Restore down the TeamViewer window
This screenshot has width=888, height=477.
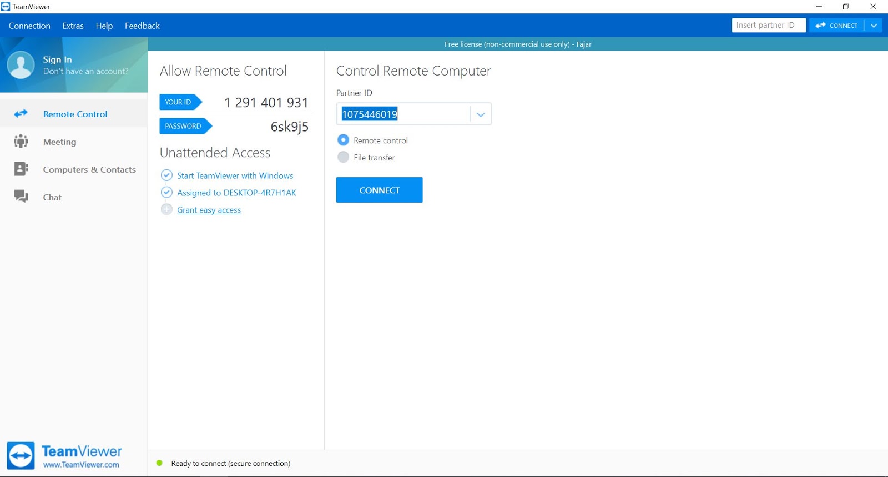pos(846,7)
